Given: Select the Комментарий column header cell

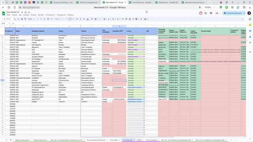Looking at the screenshot, I should (x=215, y=31).
